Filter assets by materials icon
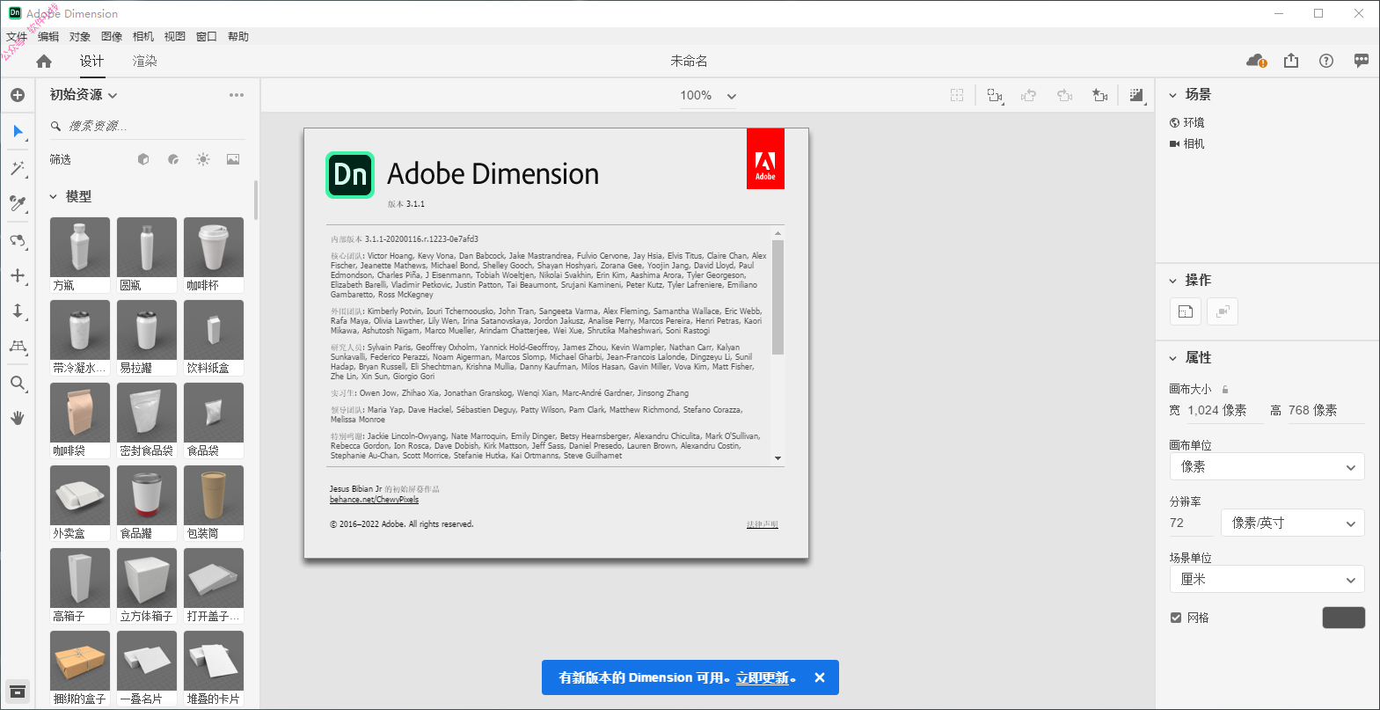 173,159
